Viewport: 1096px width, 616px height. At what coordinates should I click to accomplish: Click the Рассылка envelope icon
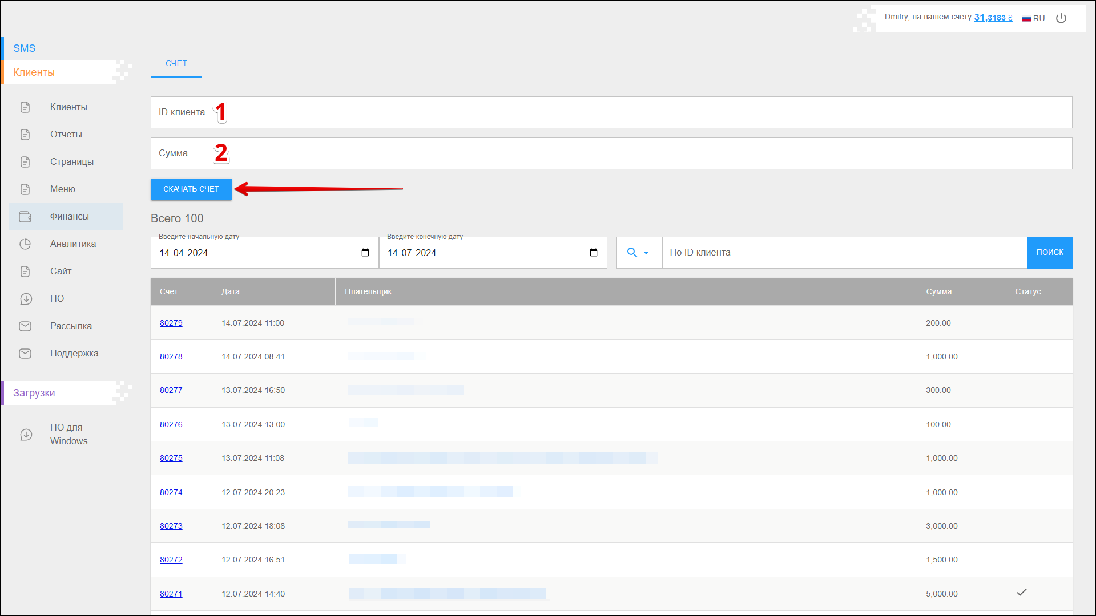[25, 326]
